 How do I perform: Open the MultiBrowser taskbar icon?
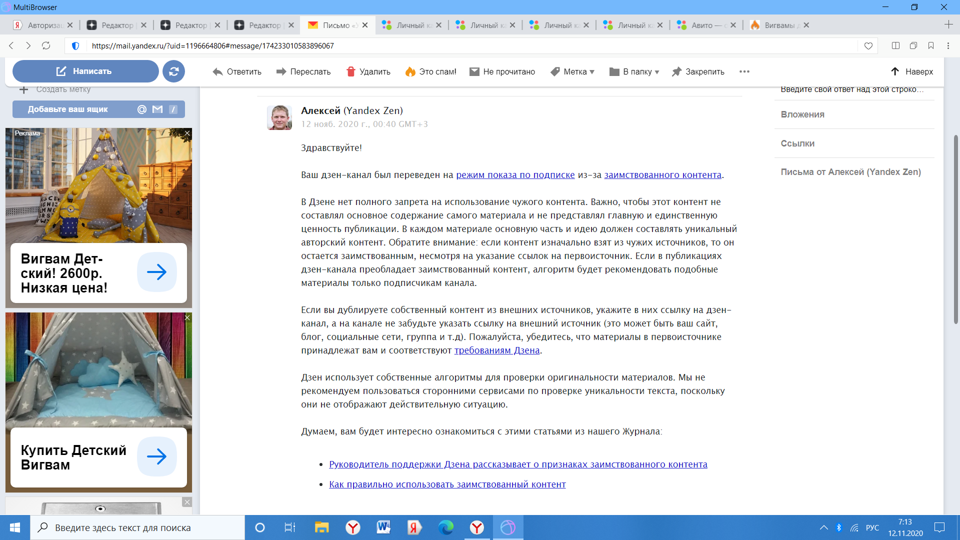click(x=507, y=527)
